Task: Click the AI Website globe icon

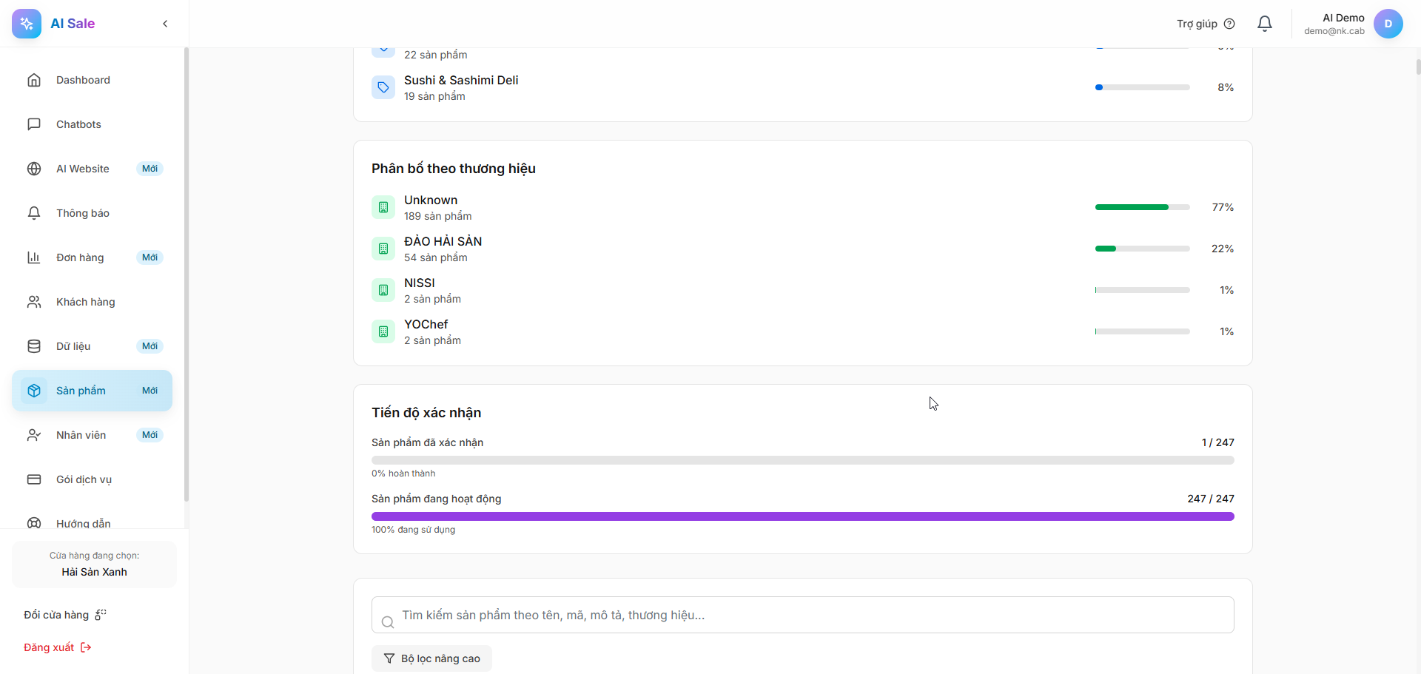Action: [34, 169]
